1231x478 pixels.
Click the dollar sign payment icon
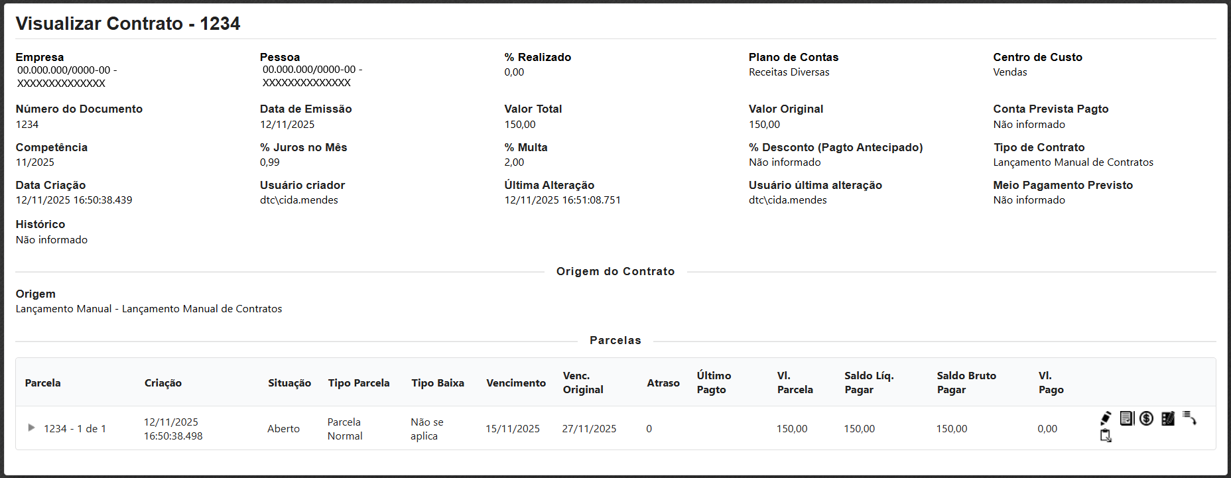[x=1146, y=418]
